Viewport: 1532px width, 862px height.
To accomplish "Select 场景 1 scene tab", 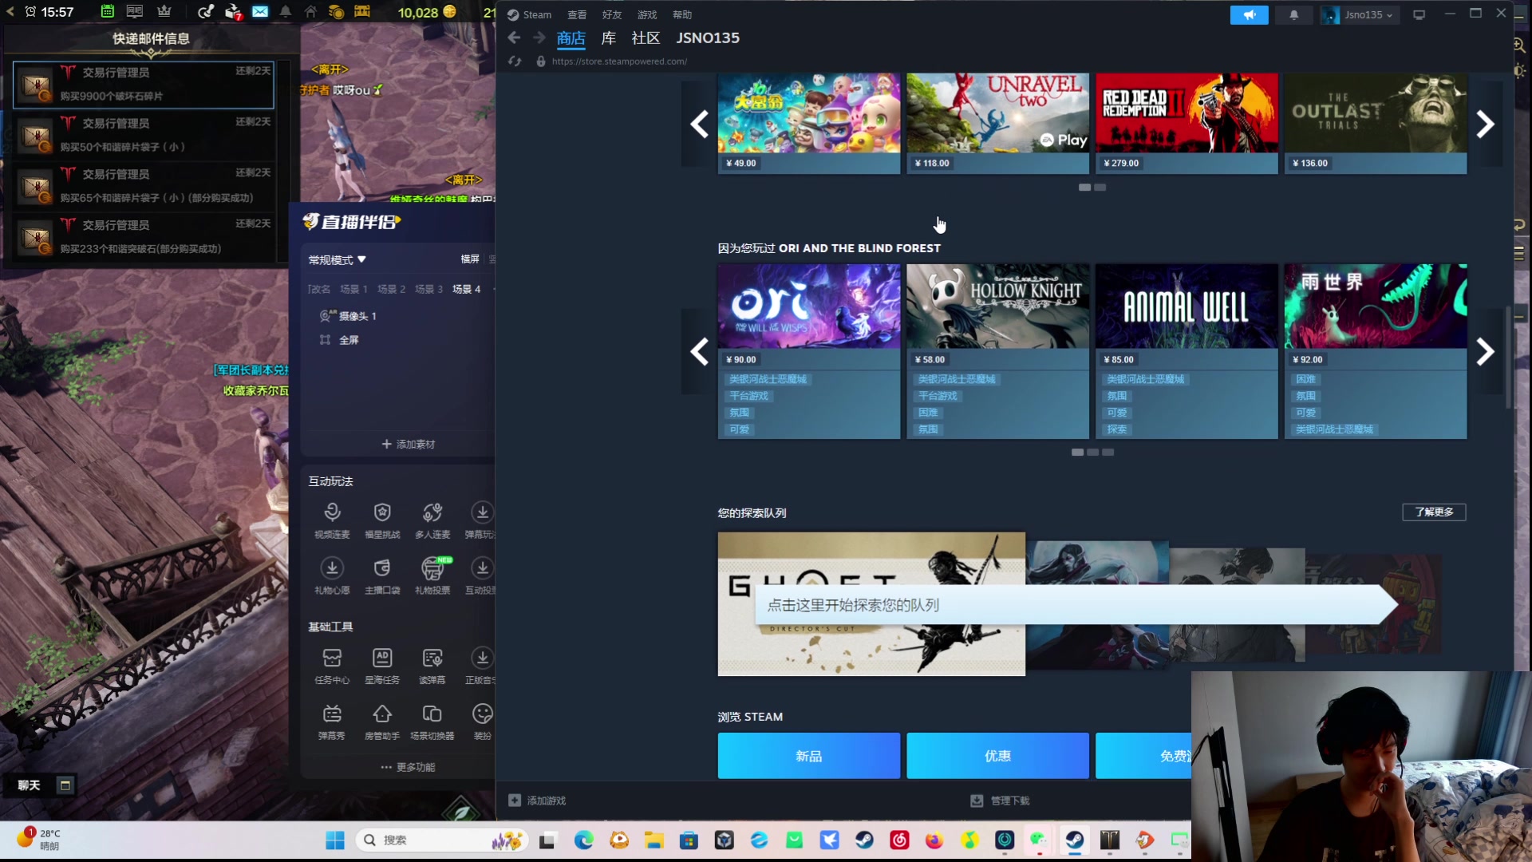I will 353,289.
